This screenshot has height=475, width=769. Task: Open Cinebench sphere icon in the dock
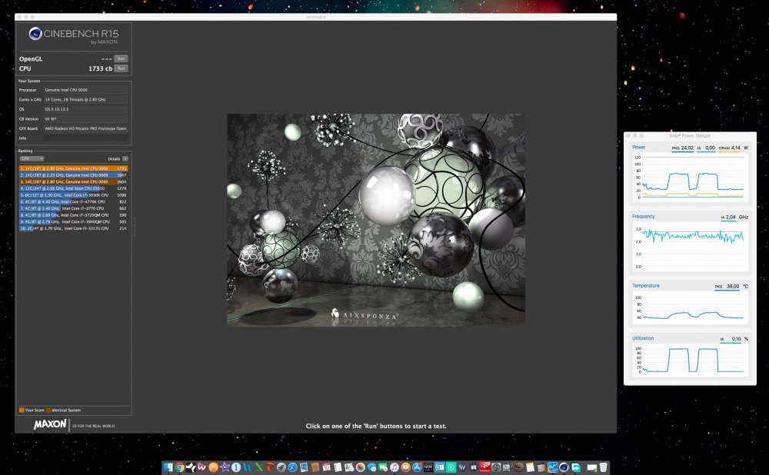click(564, 467)
